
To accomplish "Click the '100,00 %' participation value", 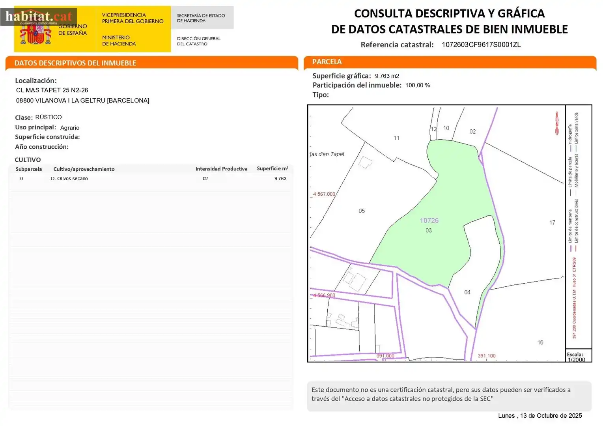I will [x=418, y=85].
